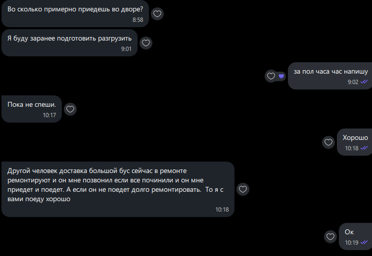
Task: Select the 'за пол часа час напишу' bubble
Action: click(x=330, y=76)
